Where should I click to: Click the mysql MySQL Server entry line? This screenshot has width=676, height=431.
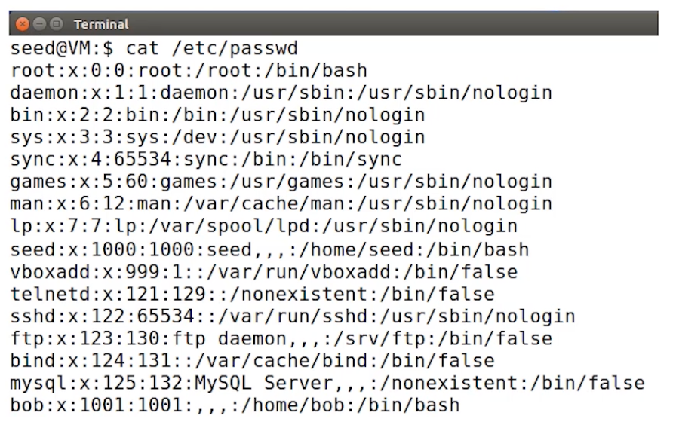tap(327, 384)
